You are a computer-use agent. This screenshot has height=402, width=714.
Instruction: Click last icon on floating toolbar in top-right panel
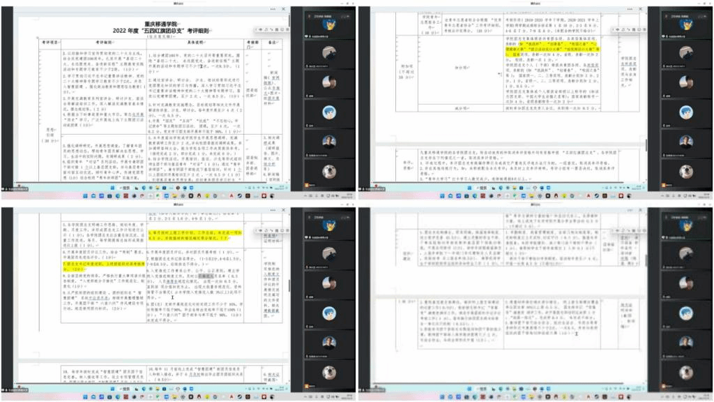[x=643, y=29]
